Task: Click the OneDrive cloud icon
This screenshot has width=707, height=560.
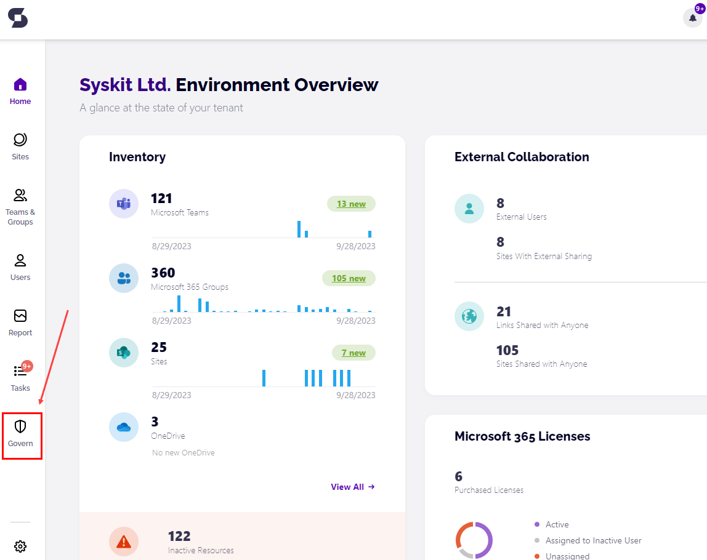Action: pyautogui.click(x=124, y=427)
